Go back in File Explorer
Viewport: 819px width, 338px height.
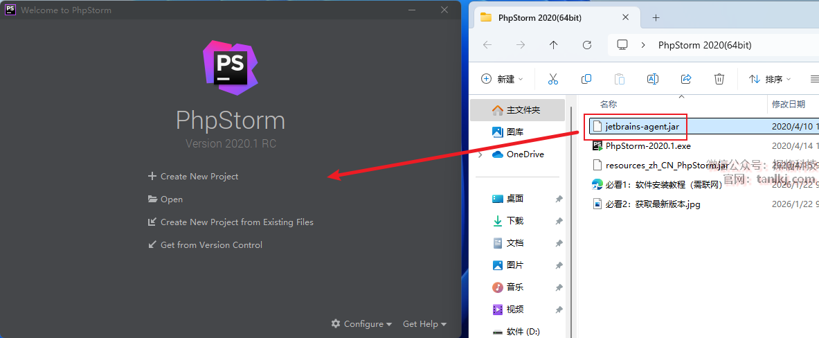[487, 45]
